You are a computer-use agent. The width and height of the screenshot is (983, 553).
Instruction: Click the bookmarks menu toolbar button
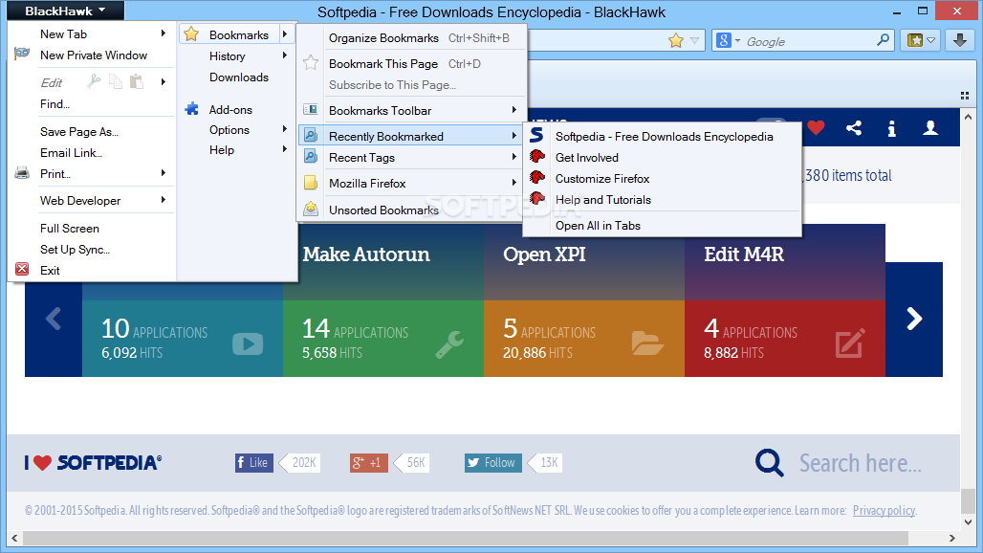click(x=921, y=41)
